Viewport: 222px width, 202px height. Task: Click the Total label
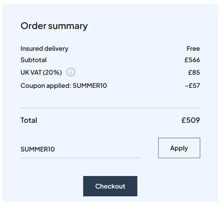pyautogui.click(x=29, y=120)
